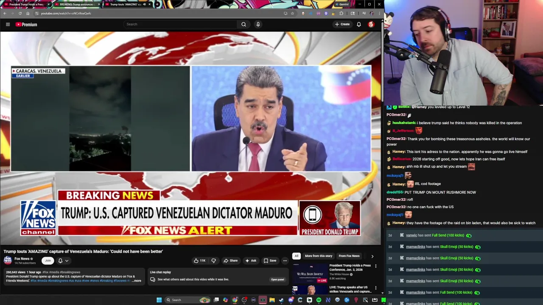Open Spotify from the taskbar

point(319,300)
